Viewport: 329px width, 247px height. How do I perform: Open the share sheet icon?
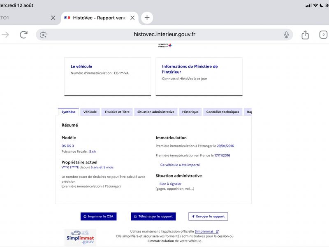pos(305,35)
